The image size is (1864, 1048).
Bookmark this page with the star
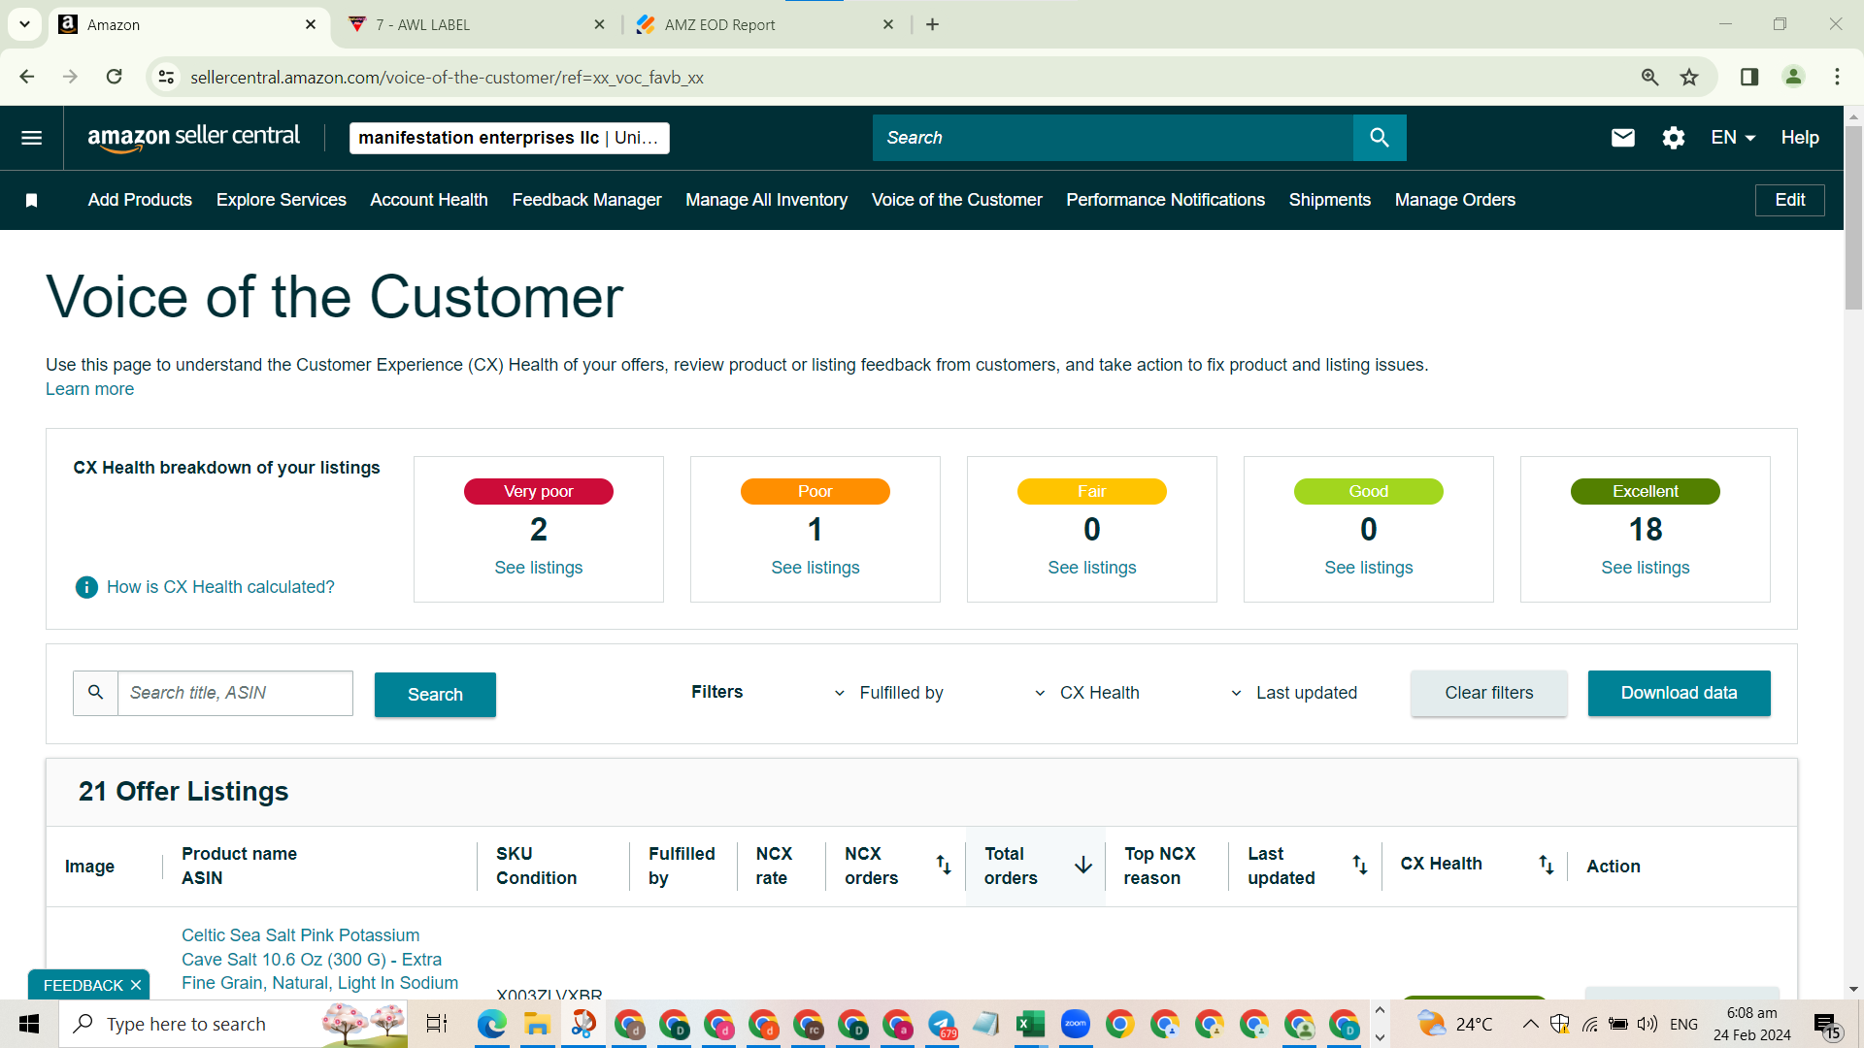[1689, 77]
